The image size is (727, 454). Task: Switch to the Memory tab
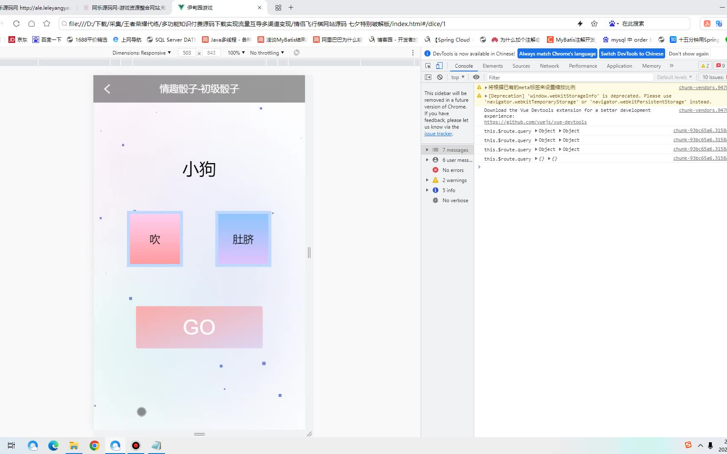point(651,66)
